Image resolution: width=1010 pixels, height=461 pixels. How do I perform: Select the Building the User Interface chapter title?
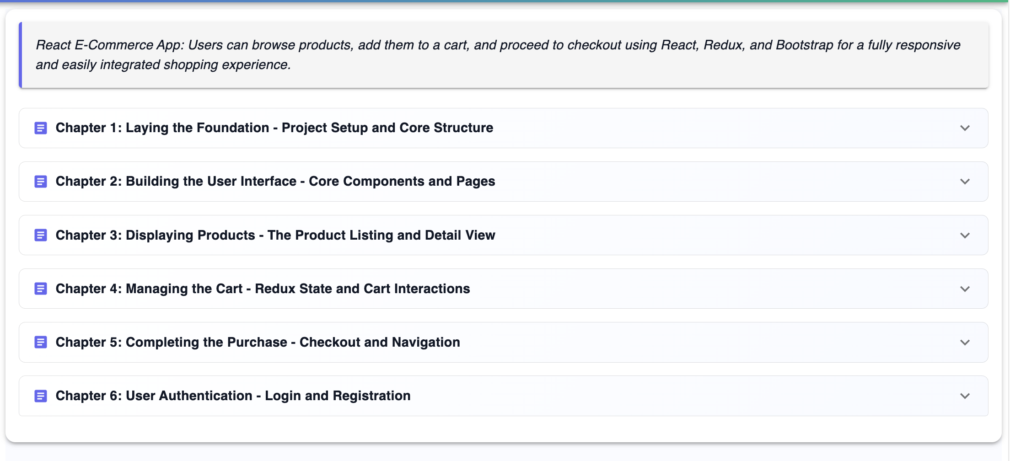coord(275,181)
